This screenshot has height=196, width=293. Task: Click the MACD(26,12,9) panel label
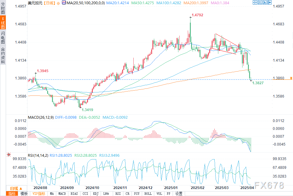(x=41, y=117)
